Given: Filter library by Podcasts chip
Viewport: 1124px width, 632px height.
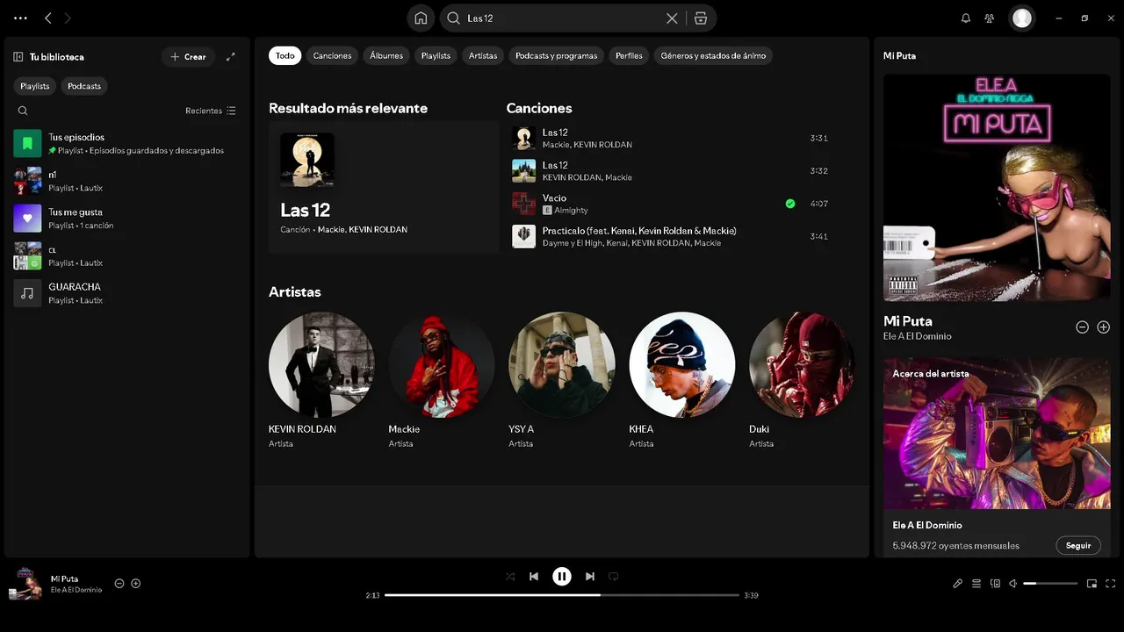Looking at the screenshot, I should click(84, 86).
